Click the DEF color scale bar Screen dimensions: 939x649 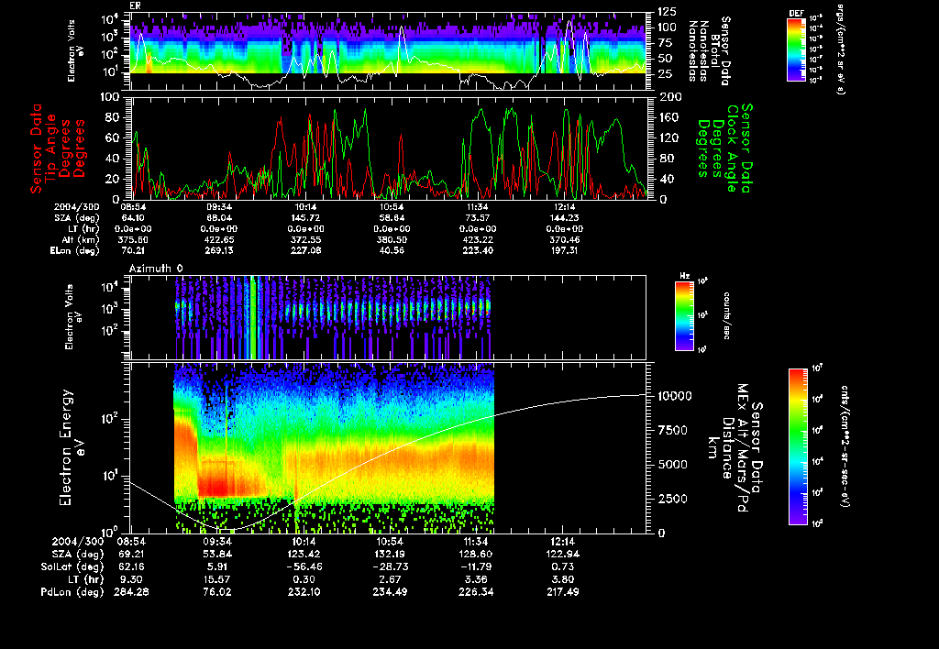click(796, 49)
